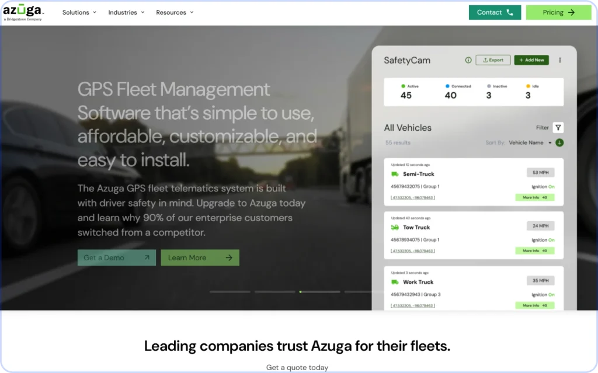Expand the Solutions chevron arrow

click(x=95, y=12)
